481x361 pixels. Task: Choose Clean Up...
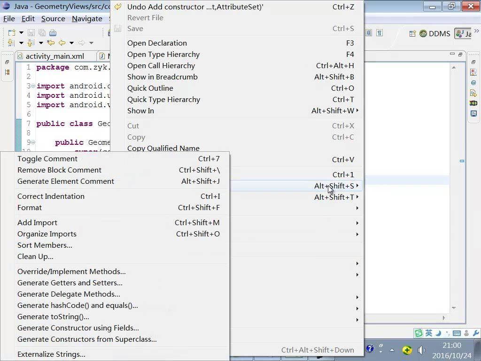(115, 256)
